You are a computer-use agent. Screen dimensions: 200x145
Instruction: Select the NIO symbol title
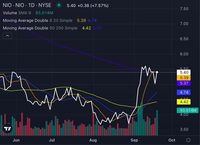(27, 5)
